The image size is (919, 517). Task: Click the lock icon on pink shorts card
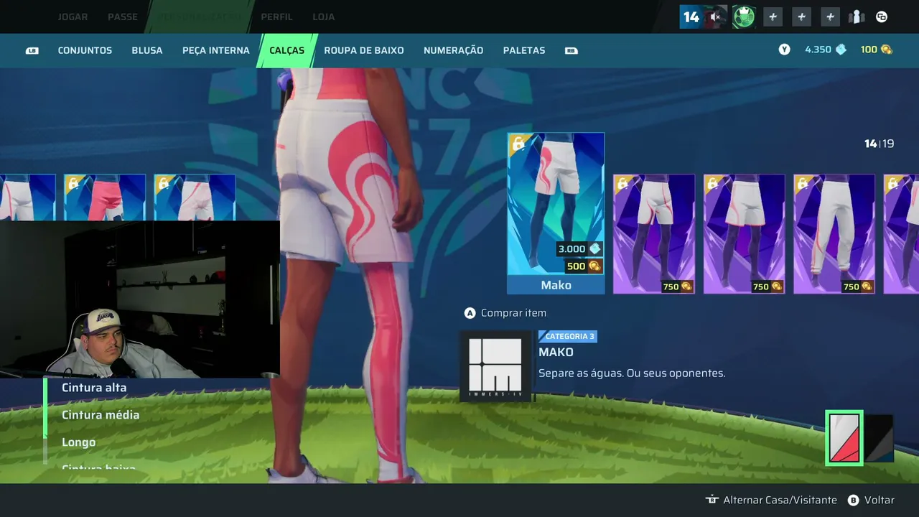pyautogui.click(x=73, y=185)
